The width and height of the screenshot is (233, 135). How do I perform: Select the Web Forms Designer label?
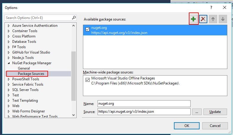(28, 111)
